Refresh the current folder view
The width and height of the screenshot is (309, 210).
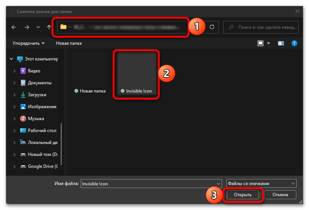pyautogui.click(x=212, y=27)
